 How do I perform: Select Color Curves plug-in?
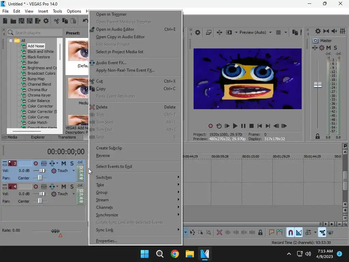pos(38,117)
